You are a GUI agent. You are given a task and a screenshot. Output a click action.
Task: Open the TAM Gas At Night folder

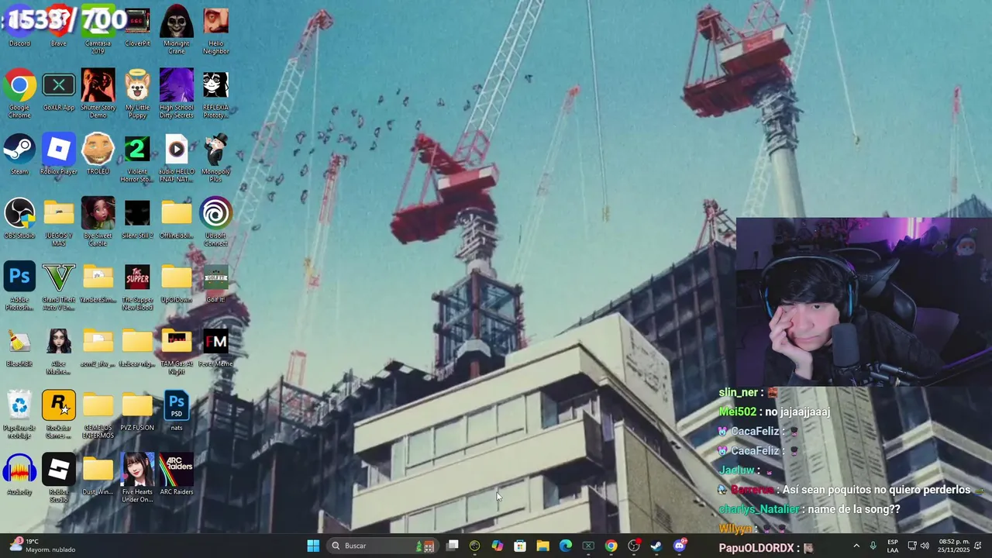177,350
